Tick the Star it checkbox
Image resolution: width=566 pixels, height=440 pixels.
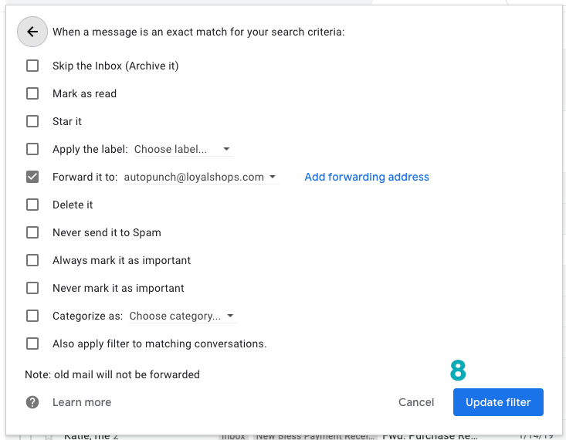click(32, 121)
